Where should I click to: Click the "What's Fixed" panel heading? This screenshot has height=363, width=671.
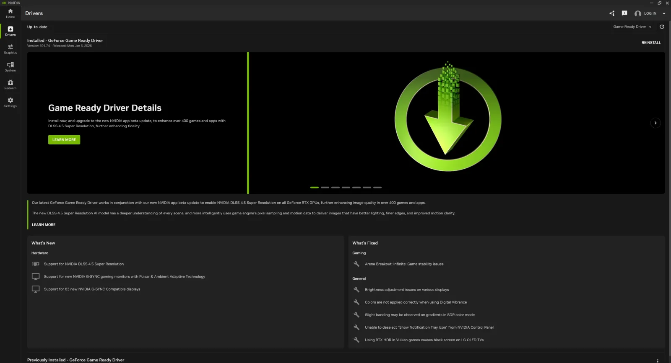365,243
